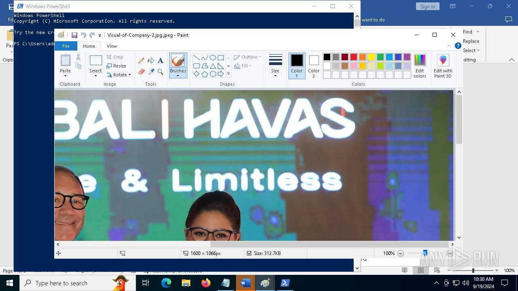Choose the Diamond shape
The width and height of the screenshot is (518, 291).
pyautogui.click(x=196, y=74)
